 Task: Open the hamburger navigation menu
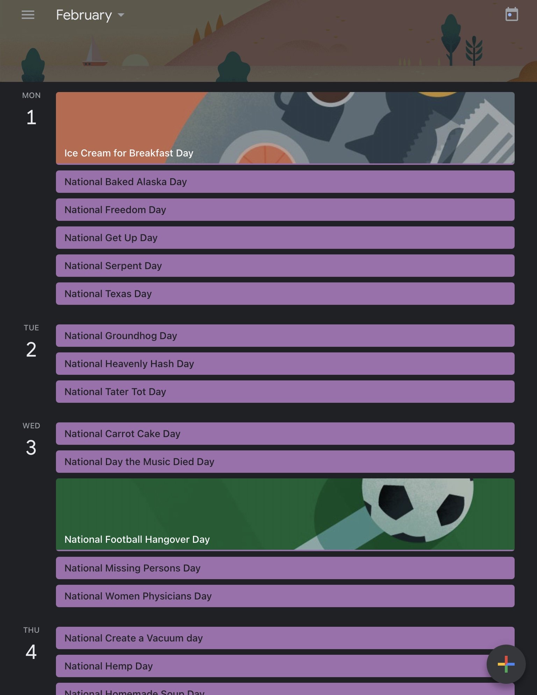[x=28, y=15]
